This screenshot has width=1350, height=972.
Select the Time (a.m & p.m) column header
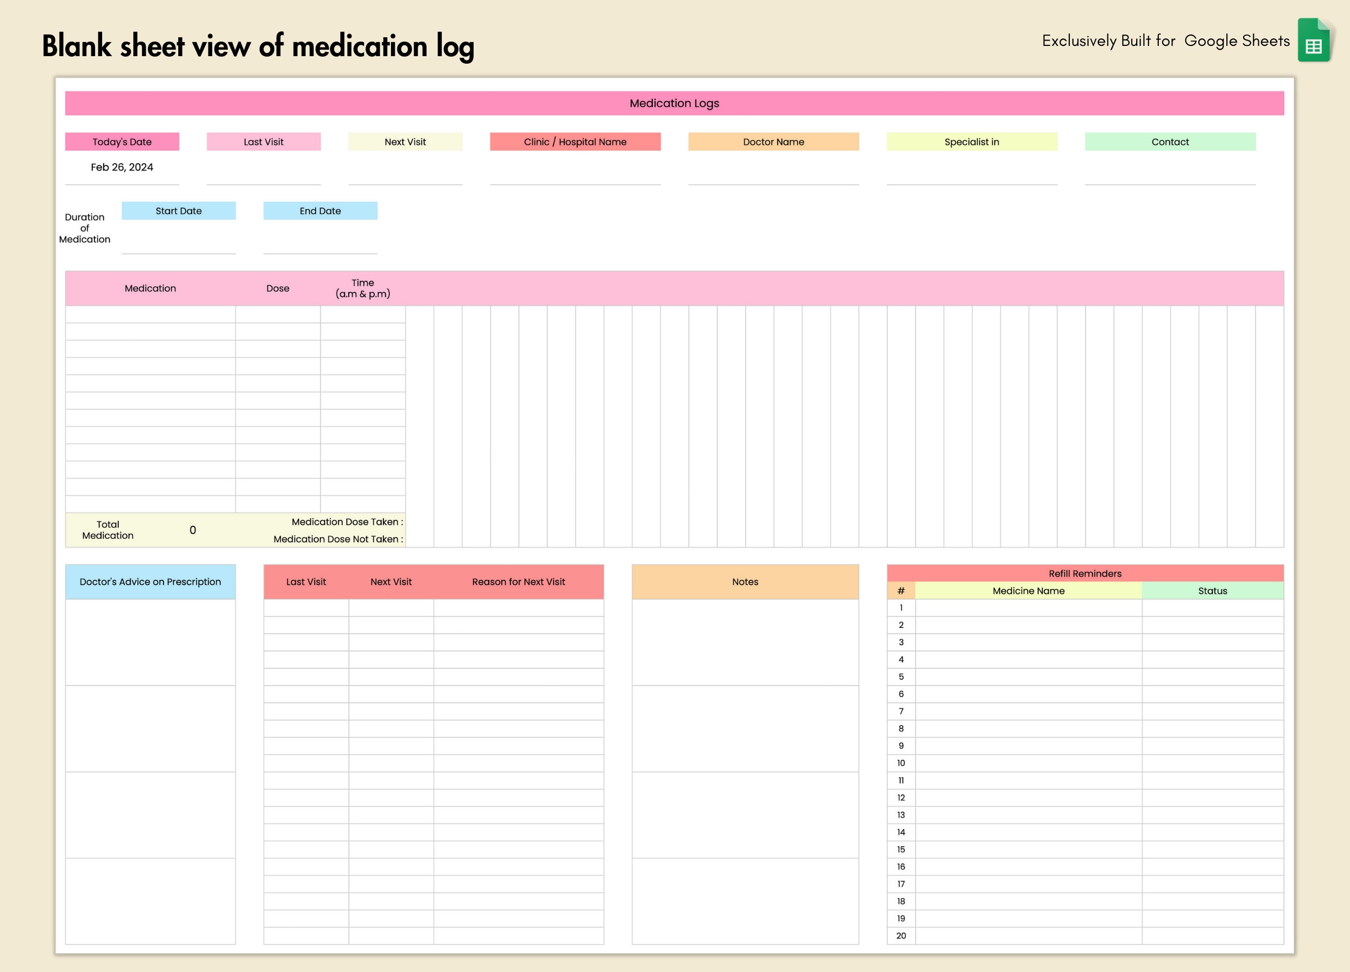[x=362, y=288]
